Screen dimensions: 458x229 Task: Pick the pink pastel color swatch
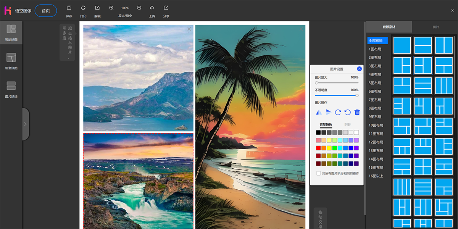(x=318, y=140)
